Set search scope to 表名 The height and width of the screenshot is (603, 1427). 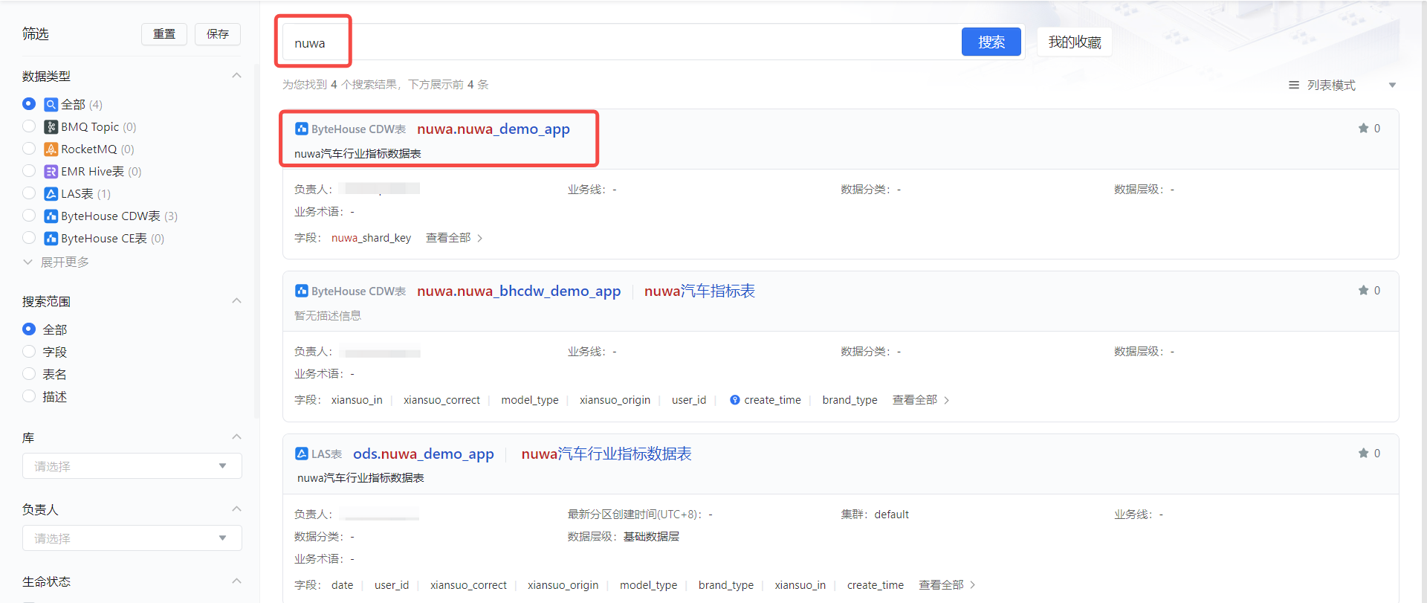[29, 374]
